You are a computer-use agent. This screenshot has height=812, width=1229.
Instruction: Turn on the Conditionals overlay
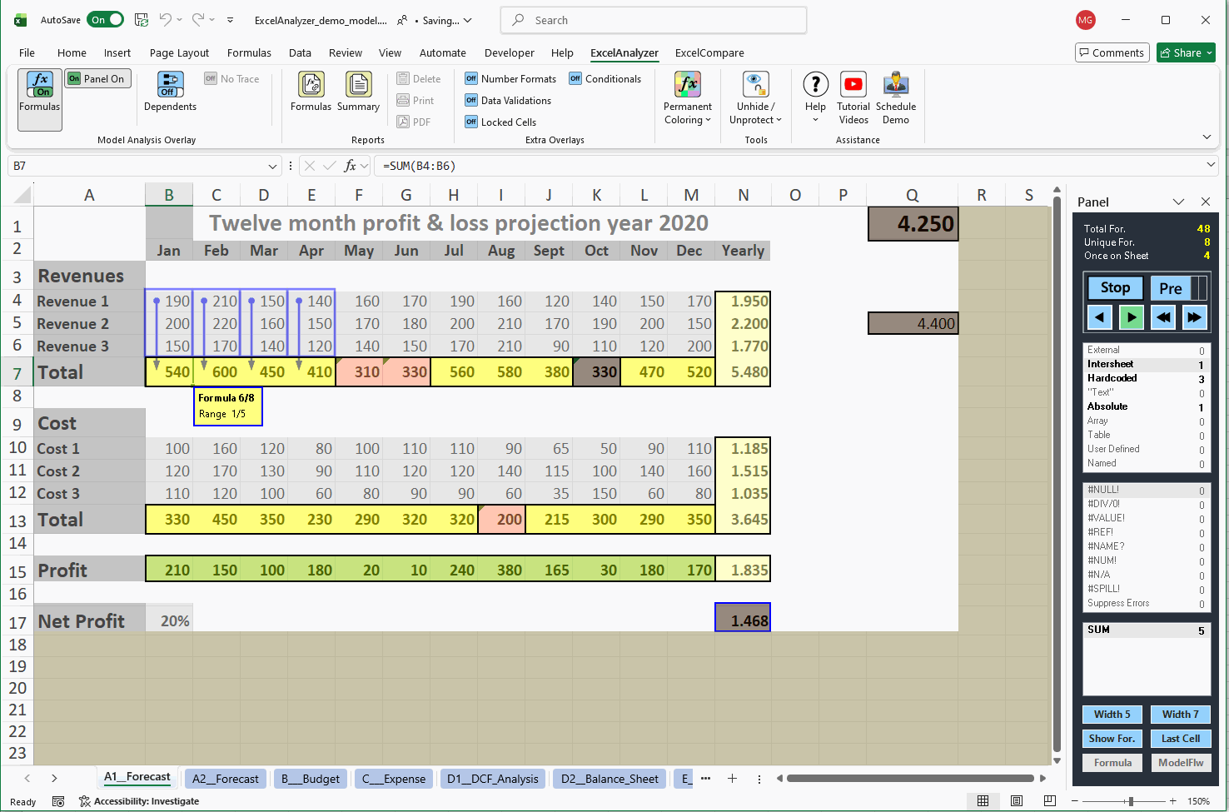tap(605, 79)
